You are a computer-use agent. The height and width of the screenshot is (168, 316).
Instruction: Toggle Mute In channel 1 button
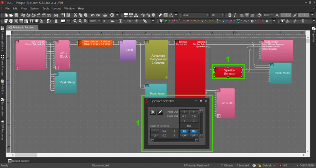tap(155, 131)
